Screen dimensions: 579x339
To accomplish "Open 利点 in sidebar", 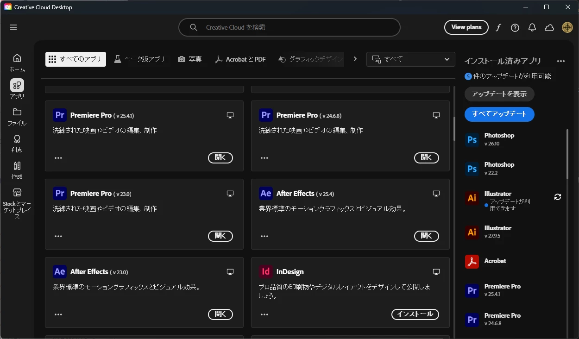I will pos(17,143).
